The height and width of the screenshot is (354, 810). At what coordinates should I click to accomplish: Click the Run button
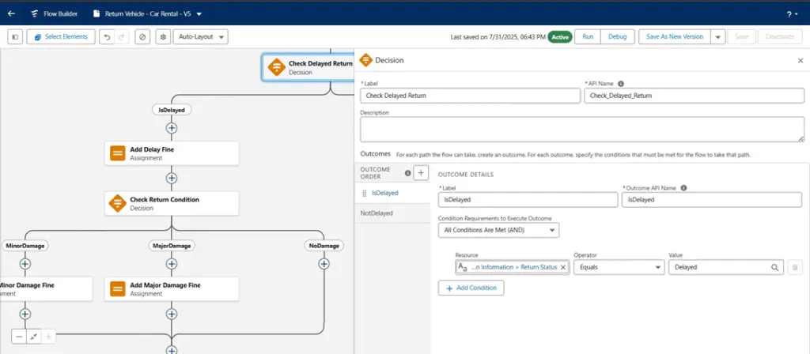pos(588,36)
